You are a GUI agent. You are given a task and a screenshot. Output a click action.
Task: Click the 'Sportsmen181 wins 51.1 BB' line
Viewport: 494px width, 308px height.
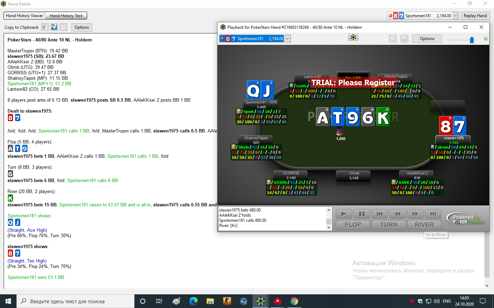click(36, 277)
